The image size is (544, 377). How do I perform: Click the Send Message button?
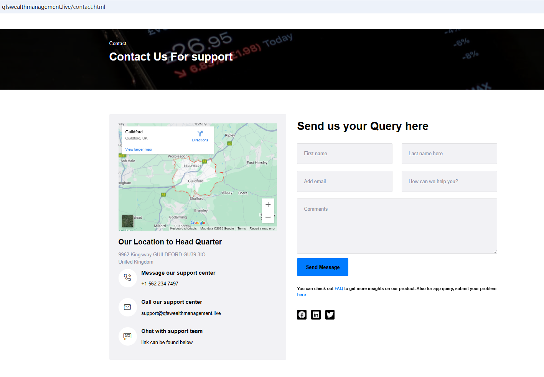[323, 267]
